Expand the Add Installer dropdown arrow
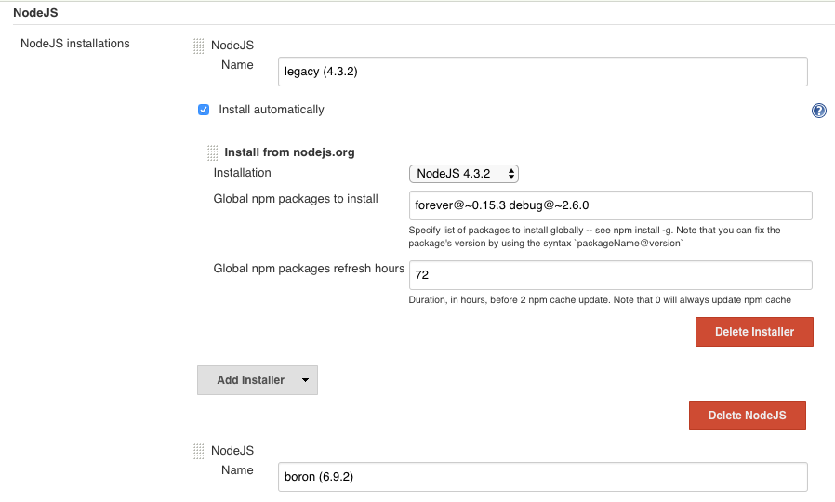835x502 pixels. (305, 380)
